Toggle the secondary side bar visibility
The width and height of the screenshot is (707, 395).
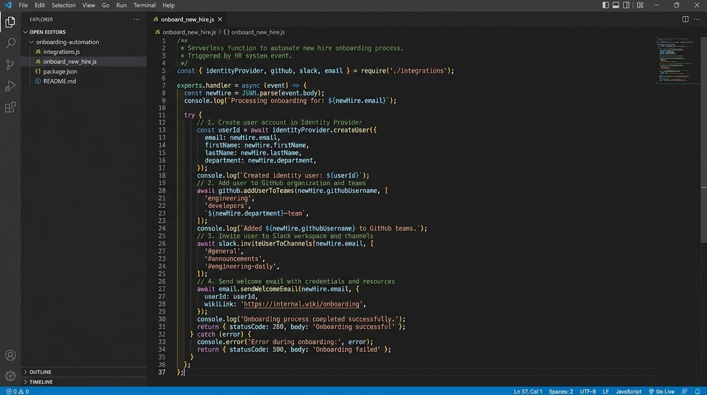626,5
